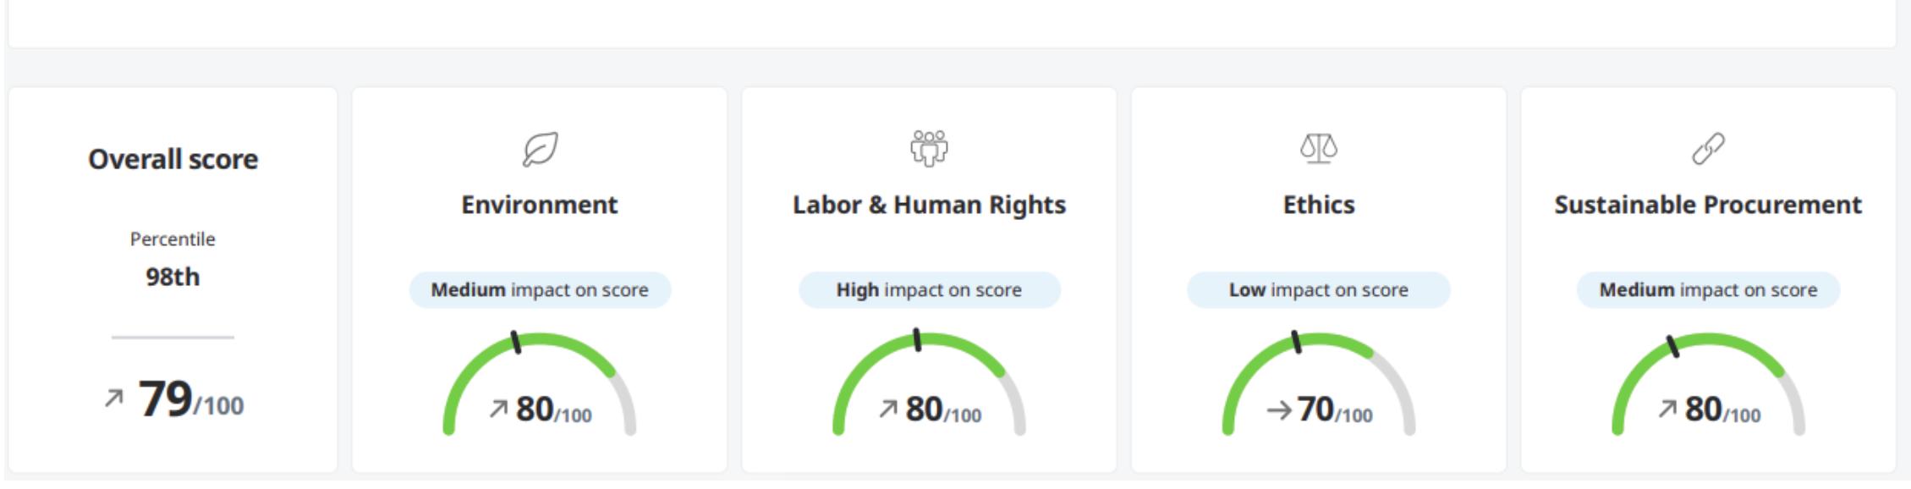Select the Ethics card title

(1318, 205)
